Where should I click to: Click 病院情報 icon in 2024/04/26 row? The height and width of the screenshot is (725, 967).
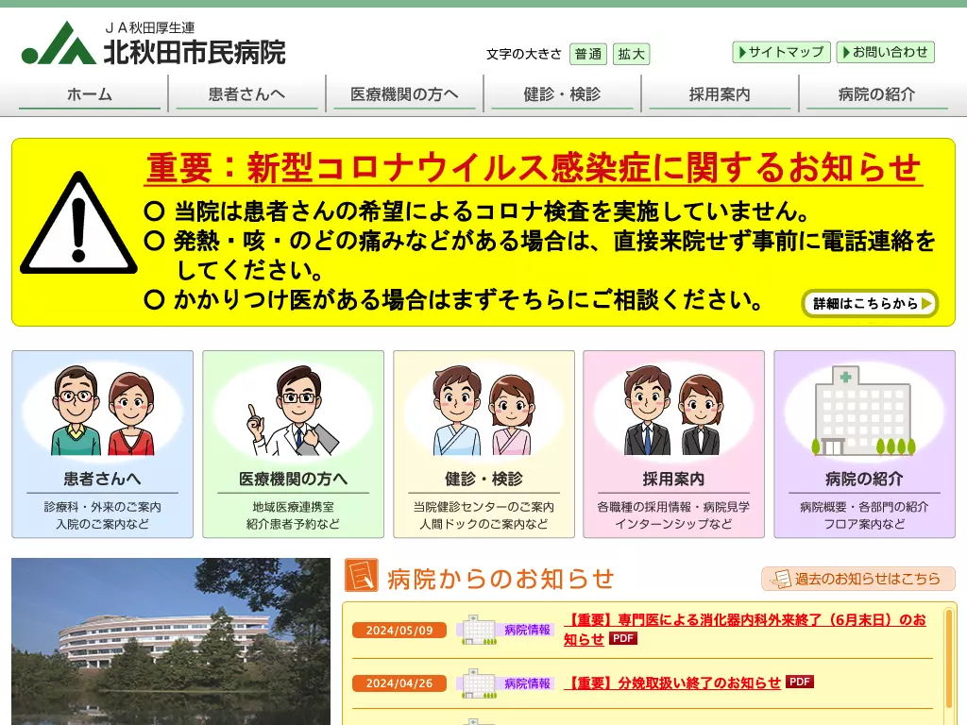[x=504, y=683]
